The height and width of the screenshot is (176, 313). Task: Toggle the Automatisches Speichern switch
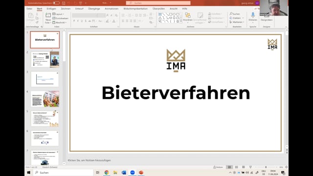pos(56,3)
